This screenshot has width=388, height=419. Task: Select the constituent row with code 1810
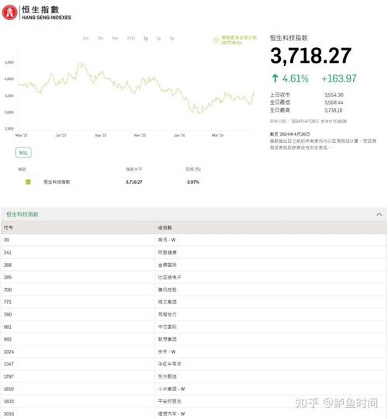click(x=194, y=389)
